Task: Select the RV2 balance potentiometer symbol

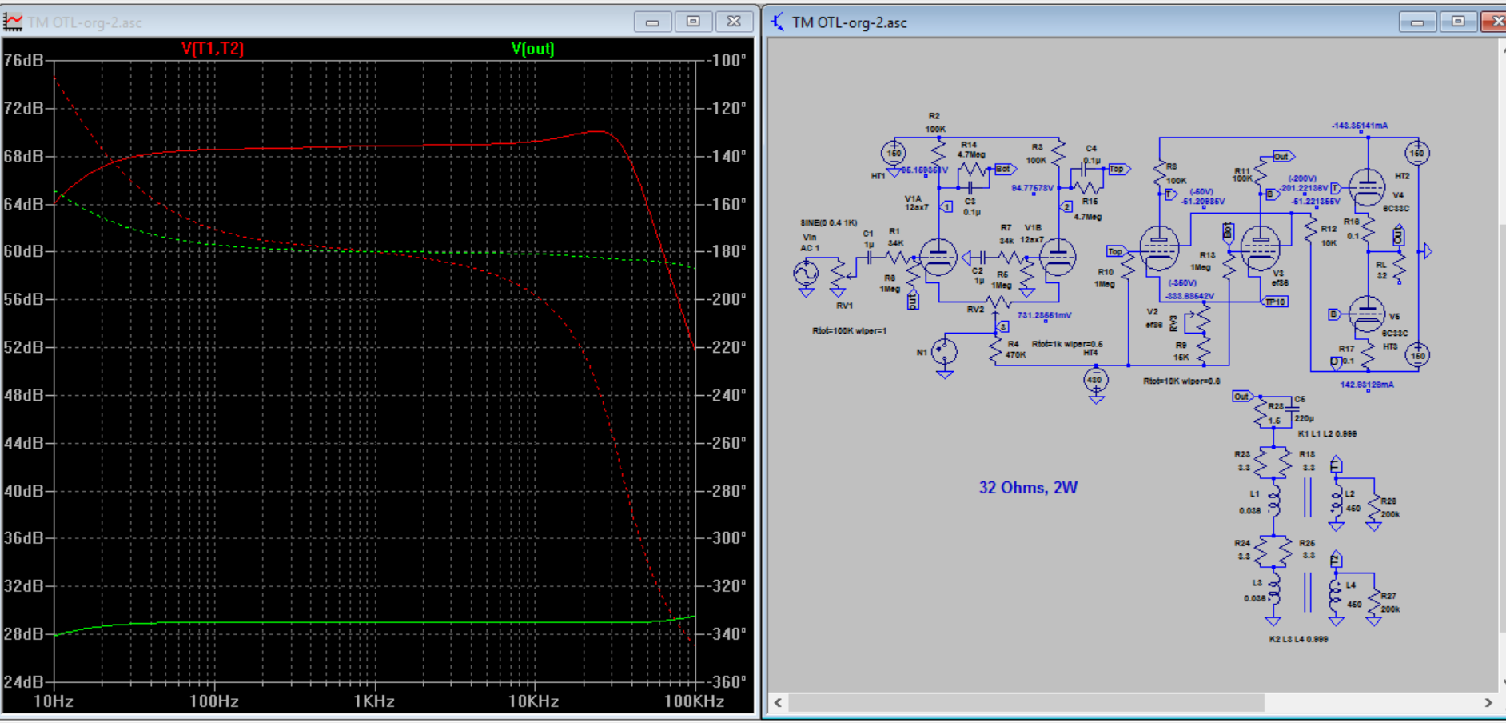Action: click(x=998, y=303)
